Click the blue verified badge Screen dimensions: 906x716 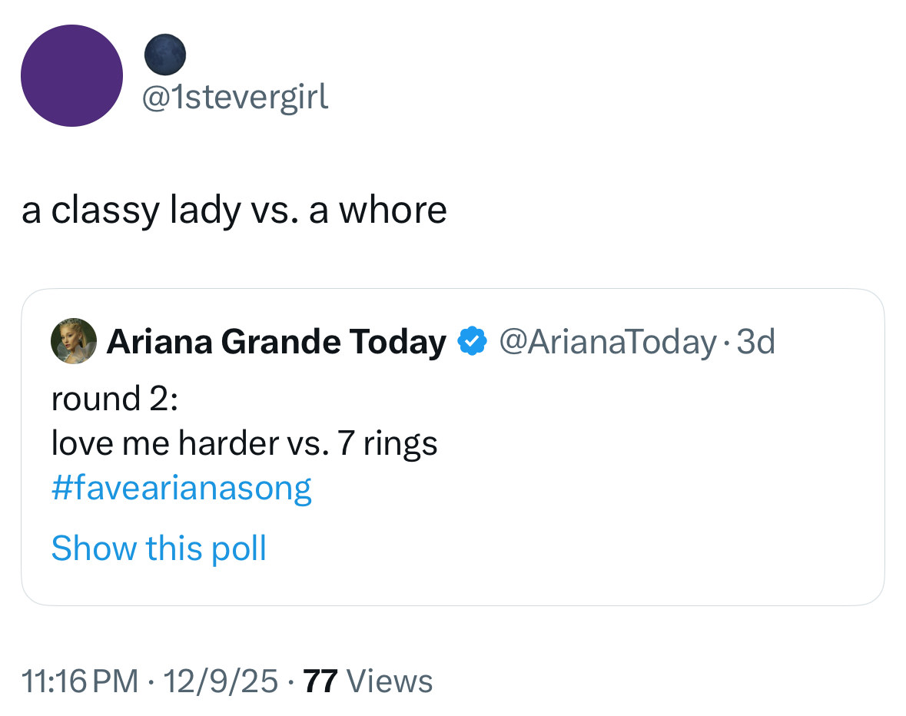[x=472, y=341]
